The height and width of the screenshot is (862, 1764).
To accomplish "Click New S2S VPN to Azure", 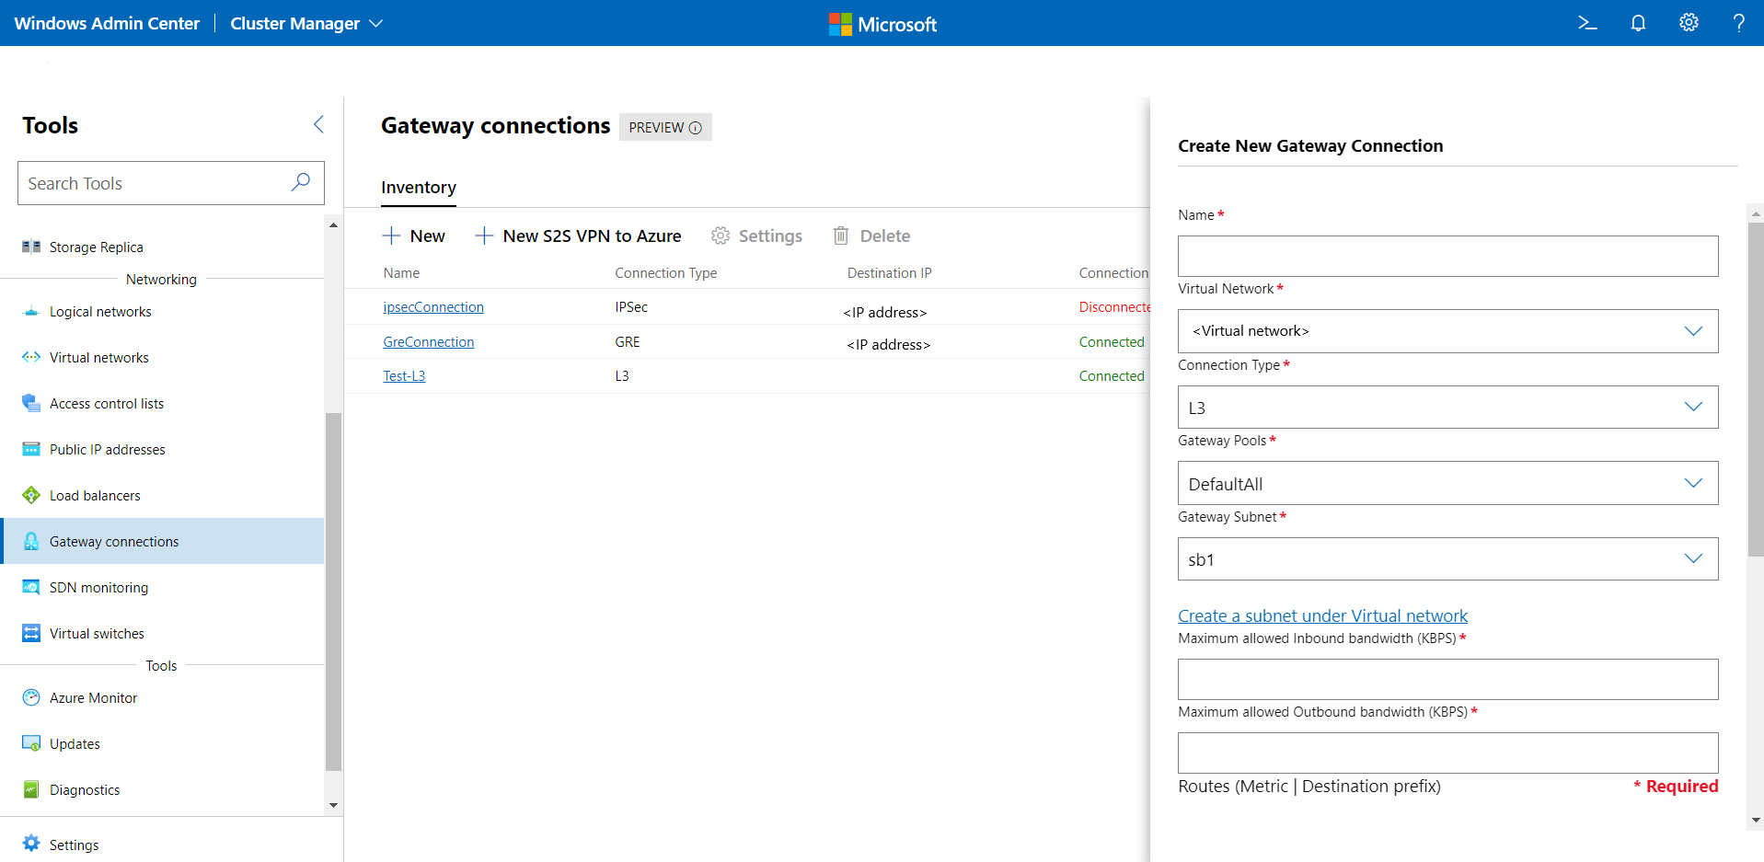I will tap(579, 236).
